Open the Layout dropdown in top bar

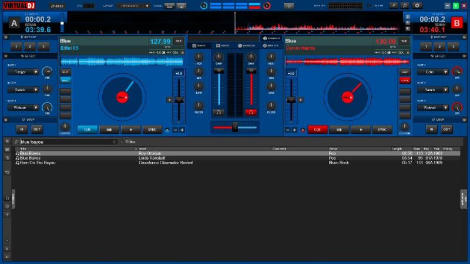point(133,6)
